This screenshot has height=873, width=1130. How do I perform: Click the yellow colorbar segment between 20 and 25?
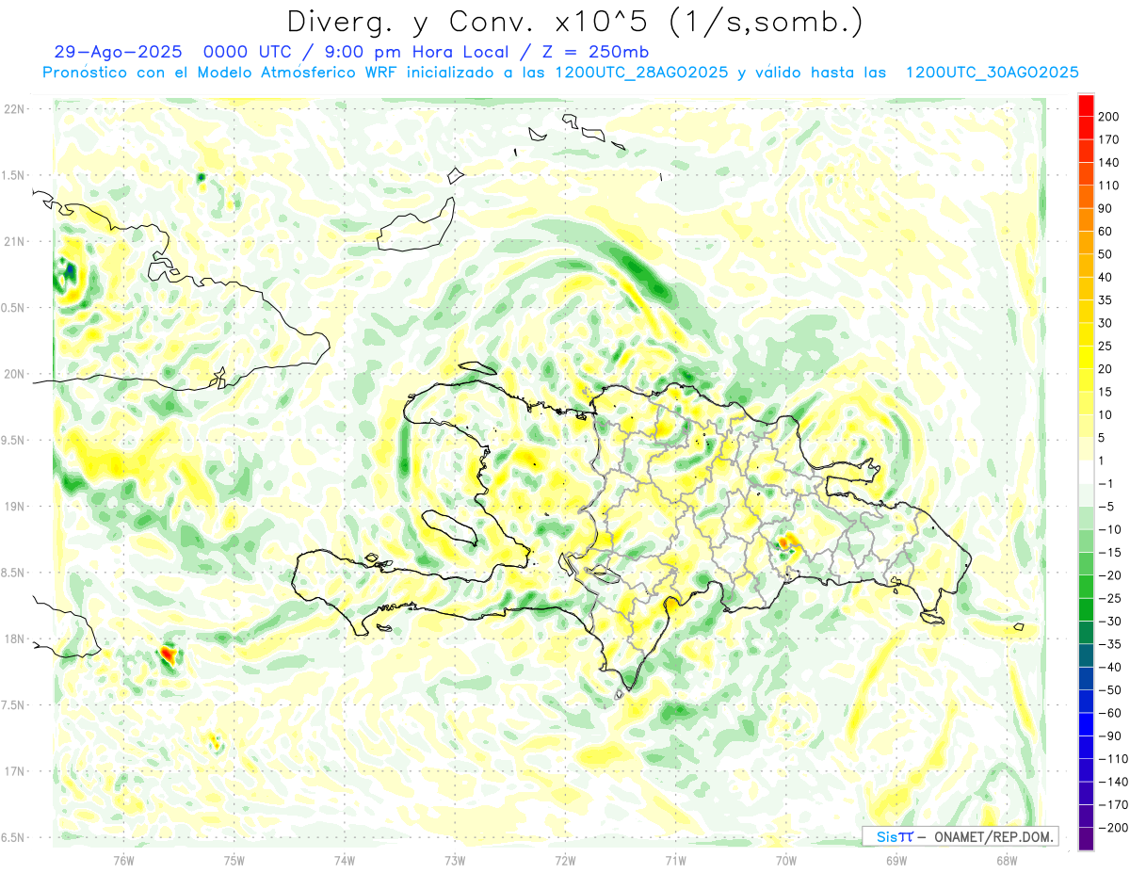(x=1086, y=357)
